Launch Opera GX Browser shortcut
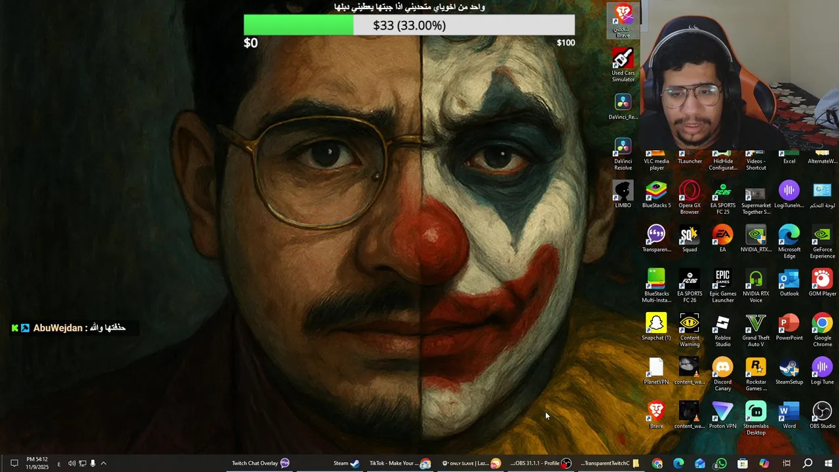839x472 pixels. pos(690,199)
